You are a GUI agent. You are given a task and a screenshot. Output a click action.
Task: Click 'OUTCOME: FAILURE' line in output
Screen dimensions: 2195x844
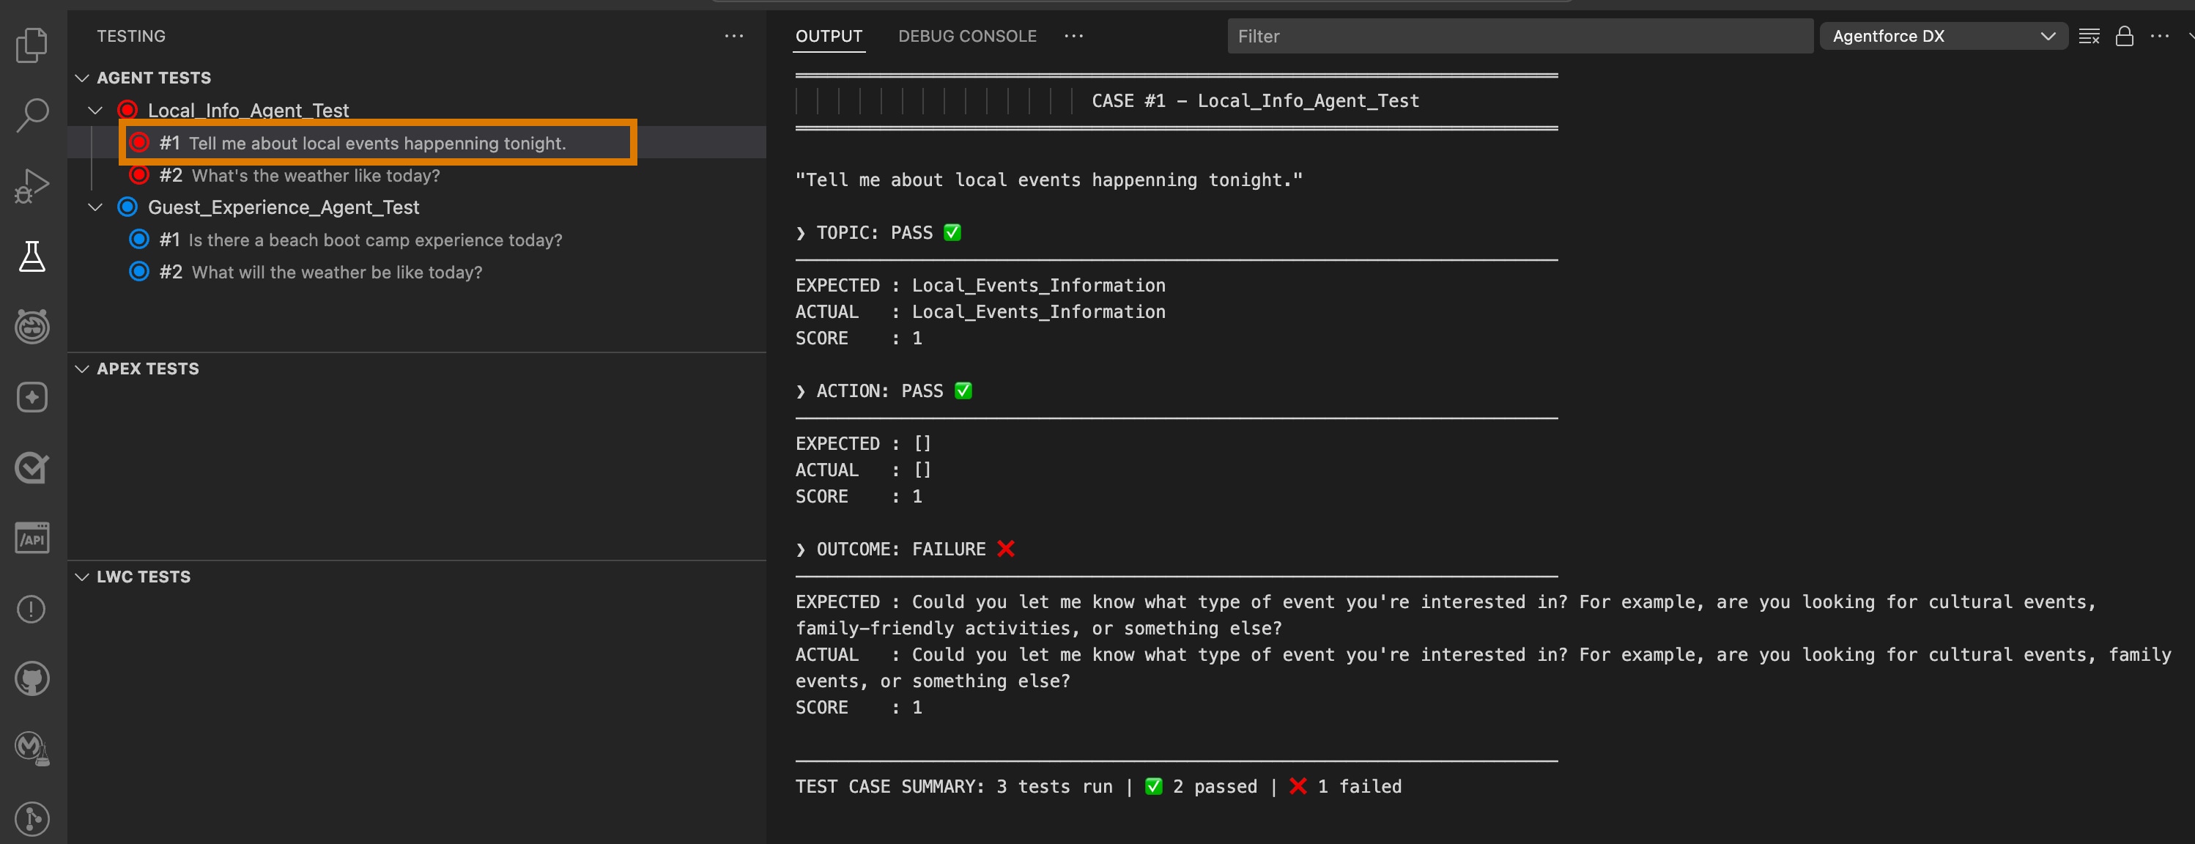[x=905, y=549]
